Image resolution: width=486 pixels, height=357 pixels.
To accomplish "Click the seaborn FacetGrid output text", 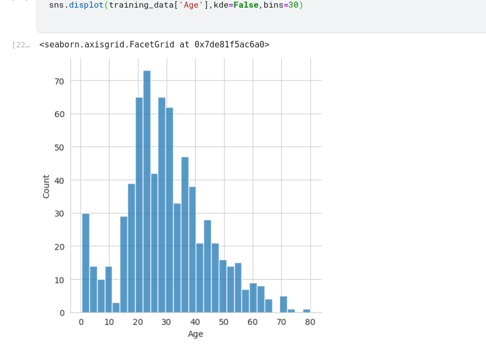I will click(x=154, y=45).
